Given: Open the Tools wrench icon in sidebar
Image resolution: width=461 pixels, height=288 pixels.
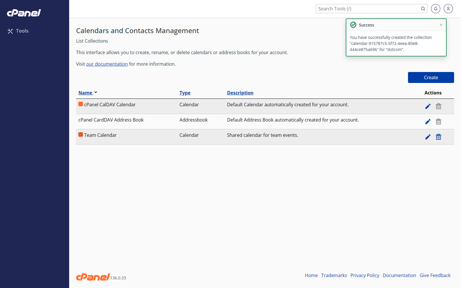Looking at the screenshot, I should tap(10, 31).
